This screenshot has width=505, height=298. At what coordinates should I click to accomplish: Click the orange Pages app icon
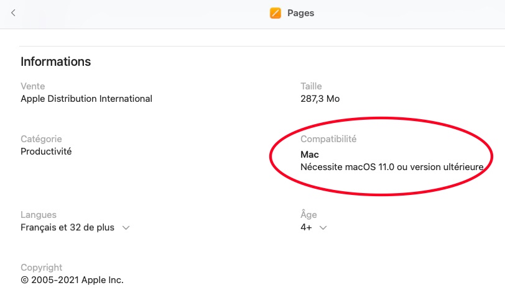[276, 13]
